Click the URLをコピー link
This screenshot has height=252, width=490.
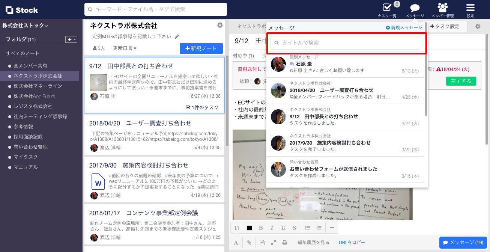(352, 242)
